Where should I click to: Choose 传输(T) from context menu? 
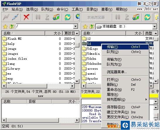click(x=125, y=47)
